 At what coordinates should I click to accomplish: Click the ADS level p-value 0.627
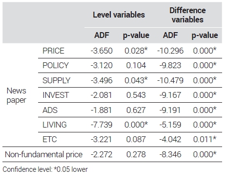(x=136, y=110)
